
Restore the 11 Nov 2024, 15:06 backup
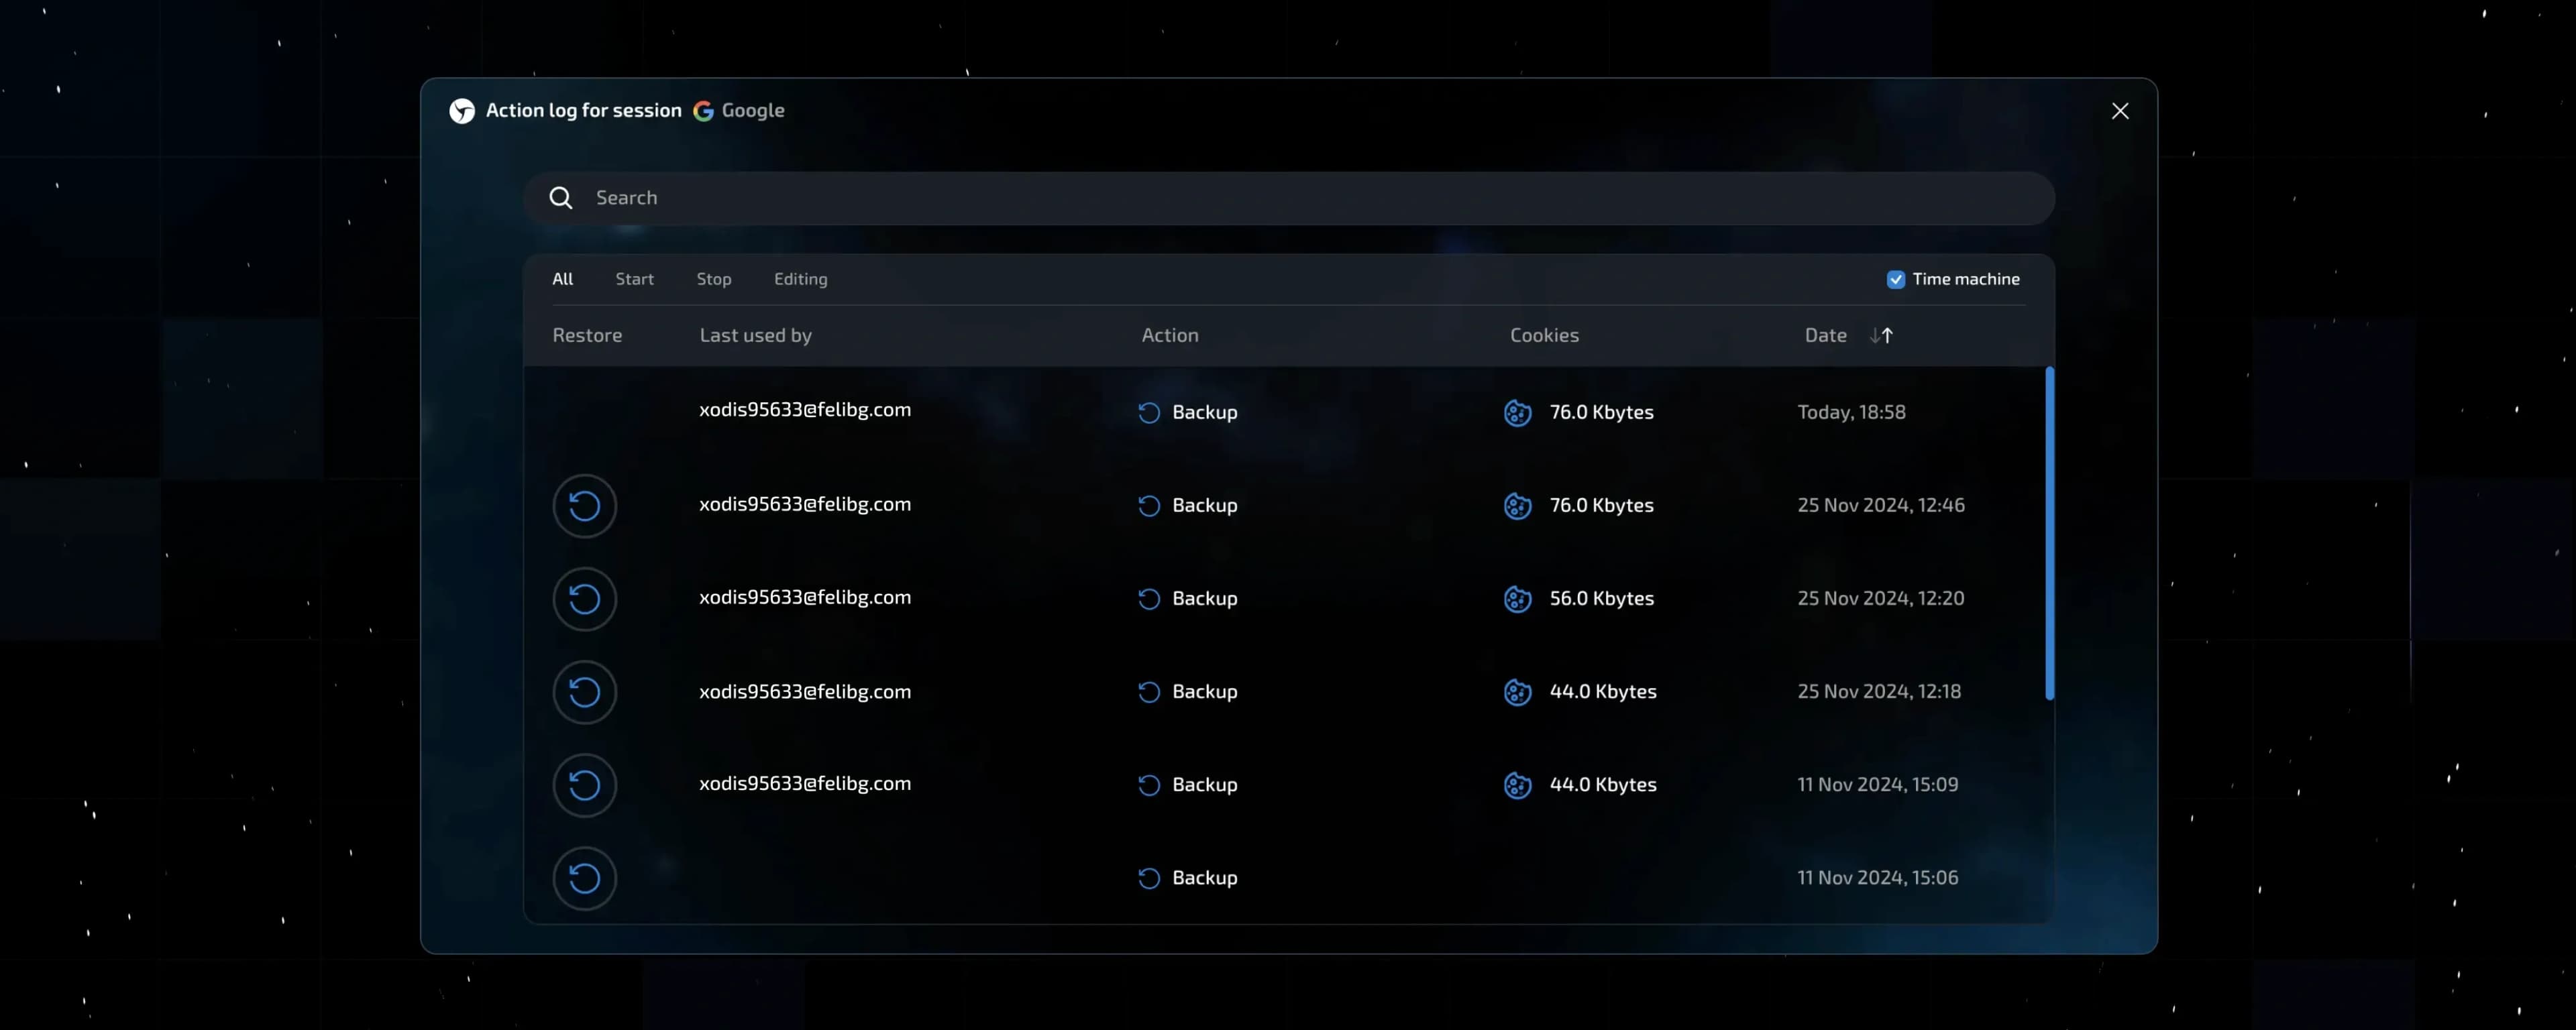click(x=584, y=878)
